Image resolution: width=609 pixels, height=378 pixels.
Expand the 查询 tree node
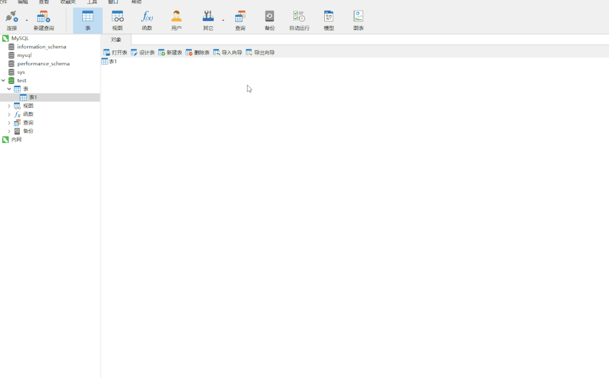coord(9,123)
